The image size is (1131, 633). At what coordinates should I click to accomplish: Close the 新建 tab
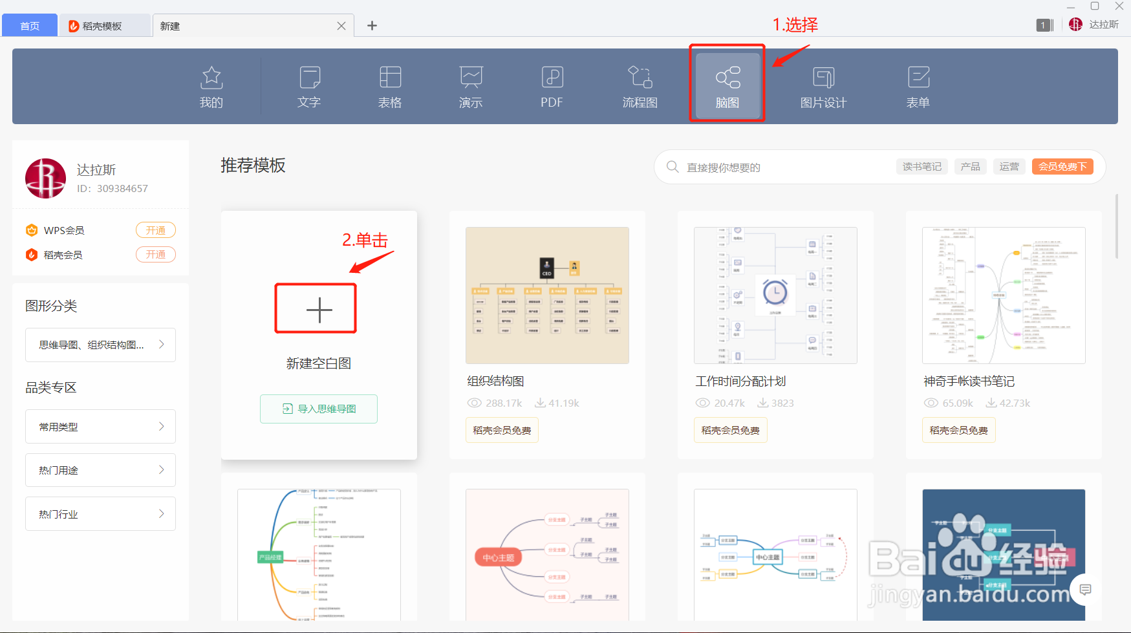click(341, 26)
